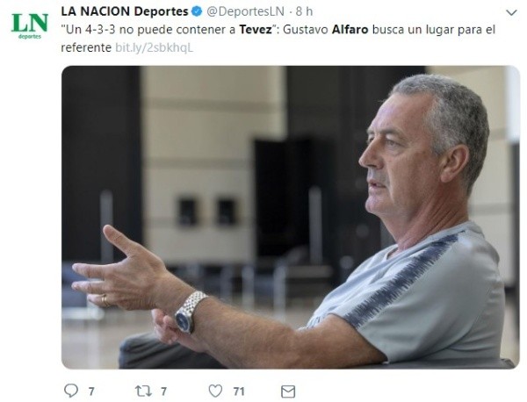527x402 pixels.
Task: Click the bold word Alfaro
Action: point(350,30)
